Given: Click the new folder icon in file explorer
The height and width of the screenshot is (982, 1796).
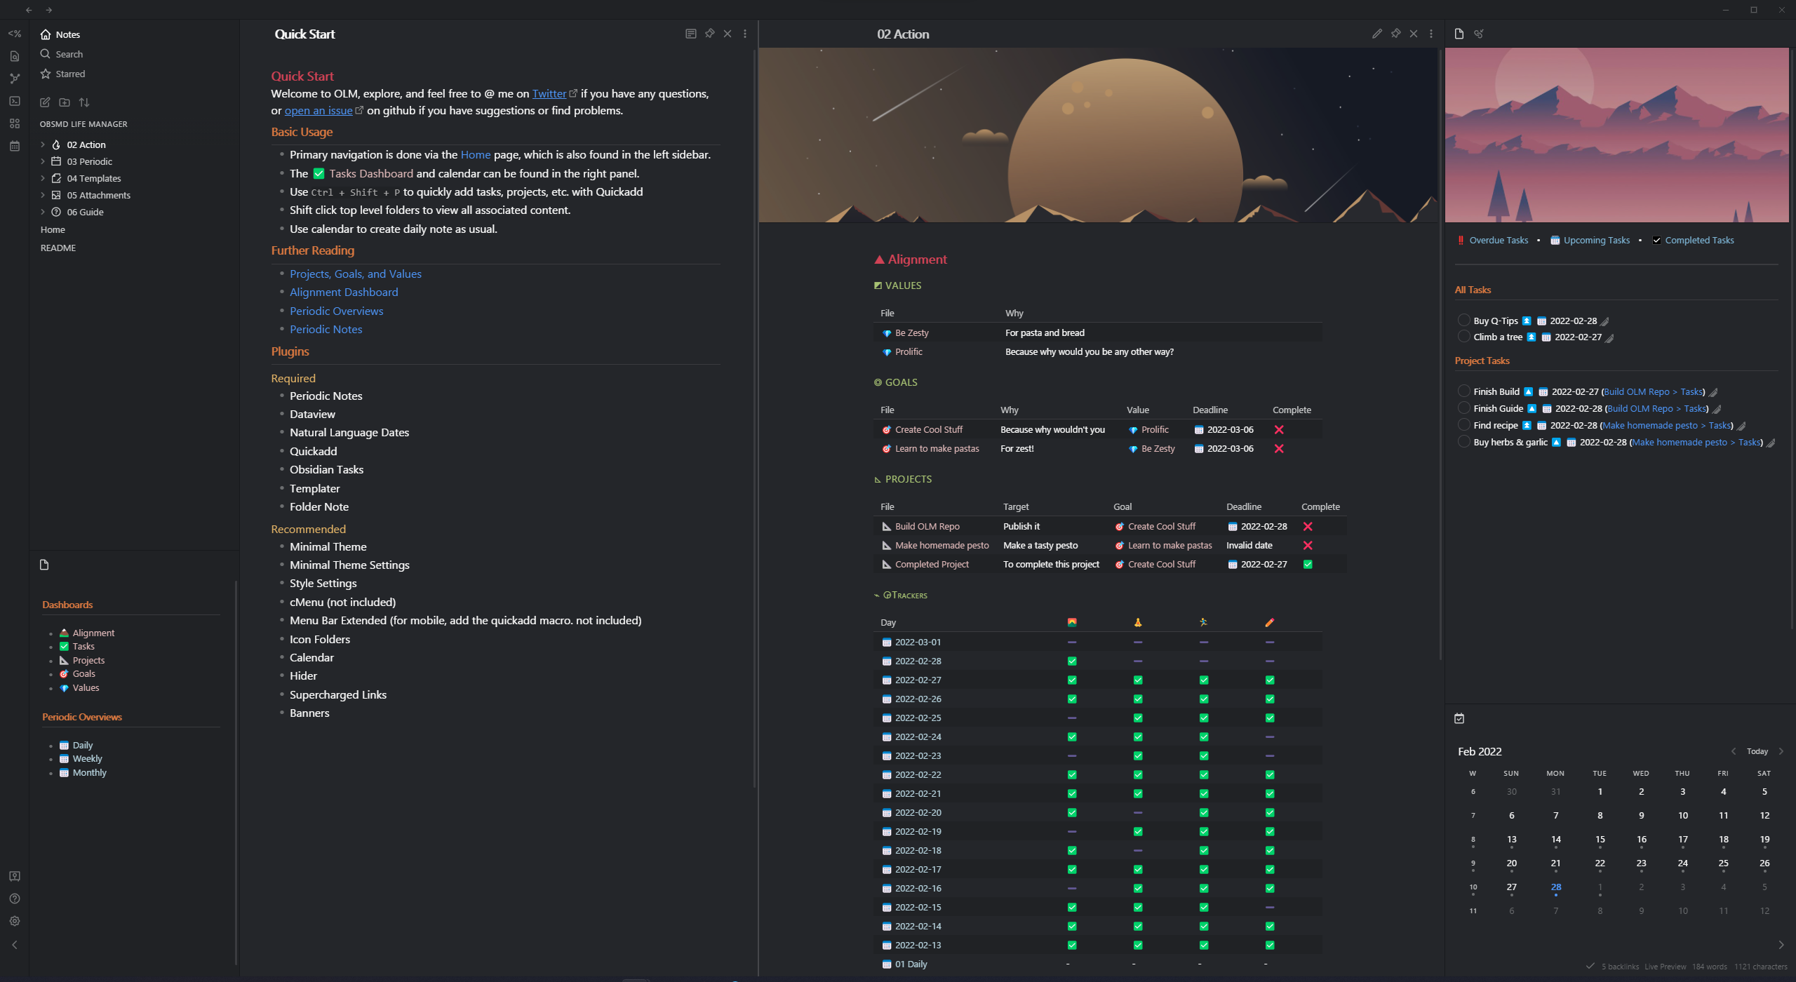Looking at the screenshot, I should tap(65, 102).
